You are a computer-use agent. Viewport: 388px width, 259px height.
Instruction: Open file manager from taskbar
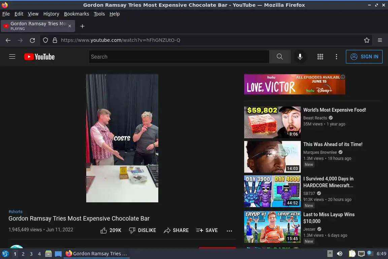point(48,254)
